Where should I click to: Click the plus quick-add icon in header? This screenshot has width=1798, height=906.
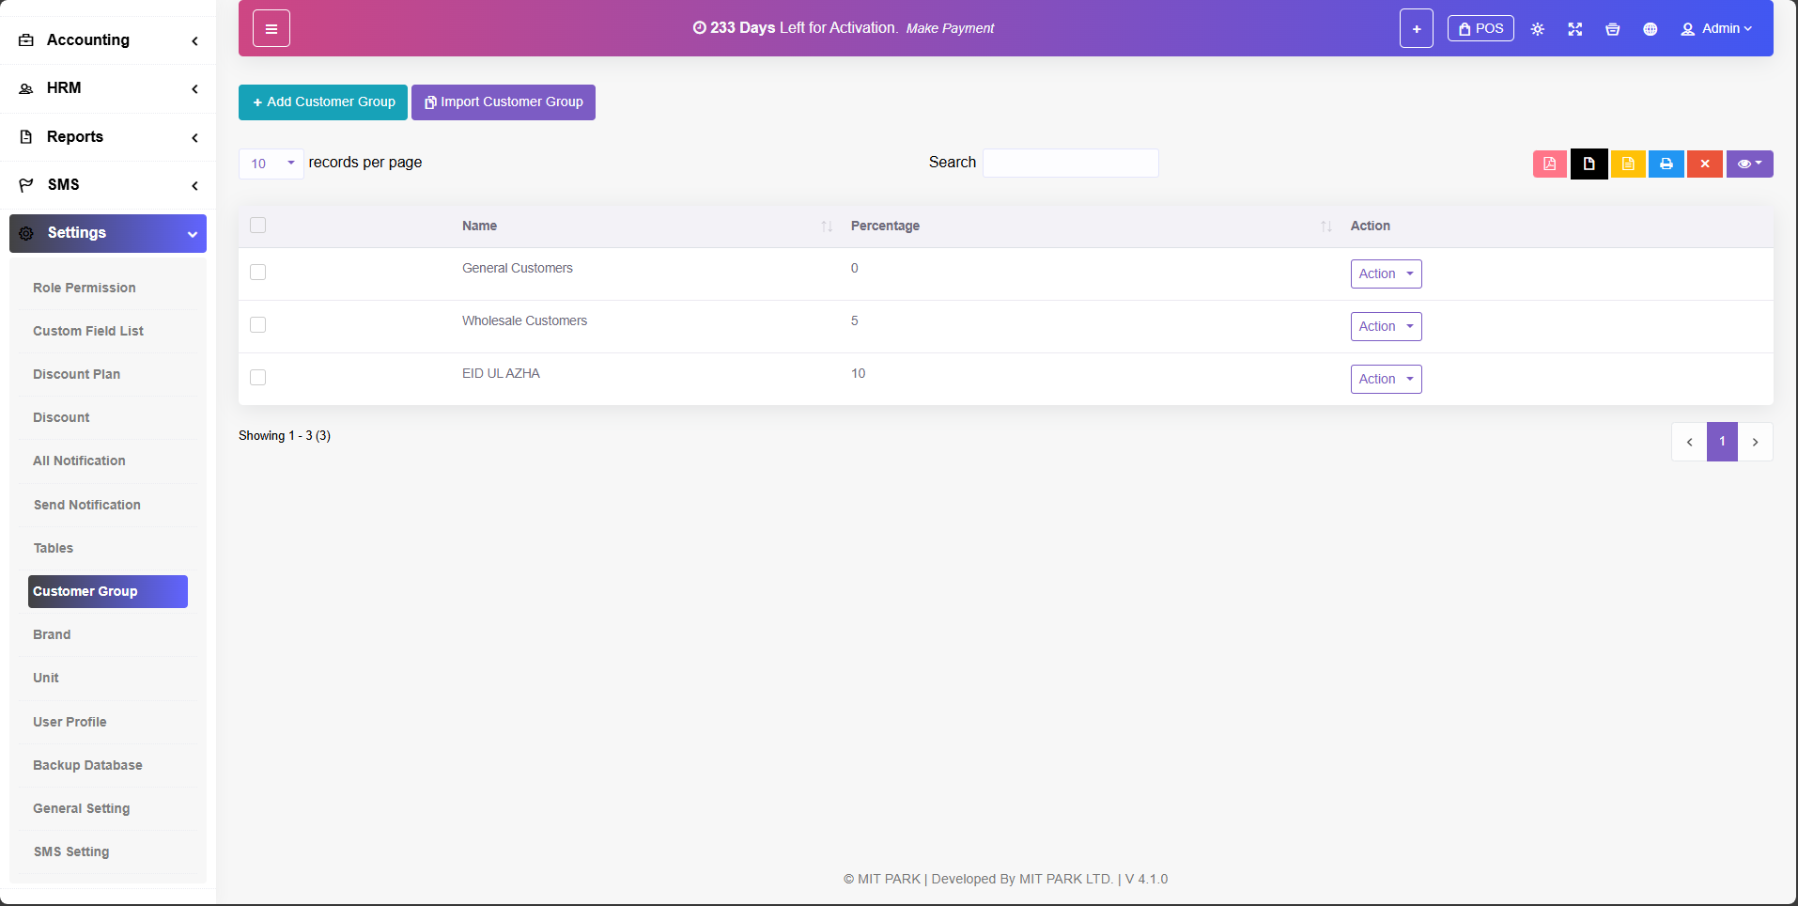point(1416,29)
